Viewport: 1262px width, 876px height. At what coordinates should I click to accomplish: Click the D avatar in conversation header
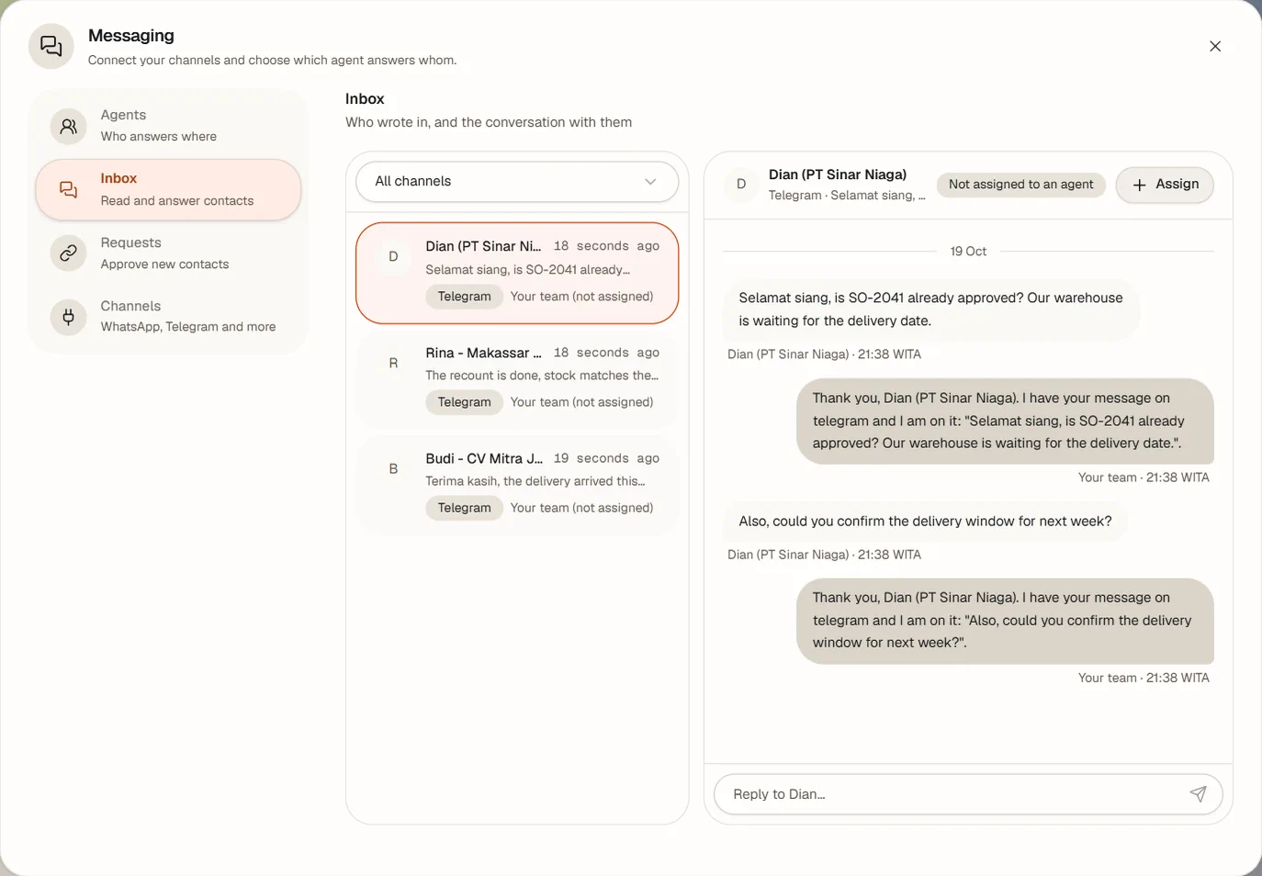[741, 185]
